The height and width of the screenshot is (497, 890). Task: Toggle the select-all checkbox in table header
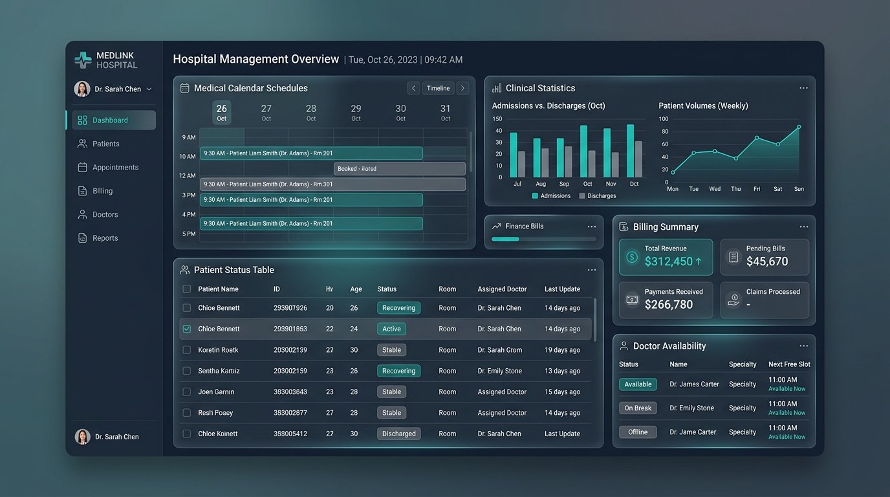187,289
